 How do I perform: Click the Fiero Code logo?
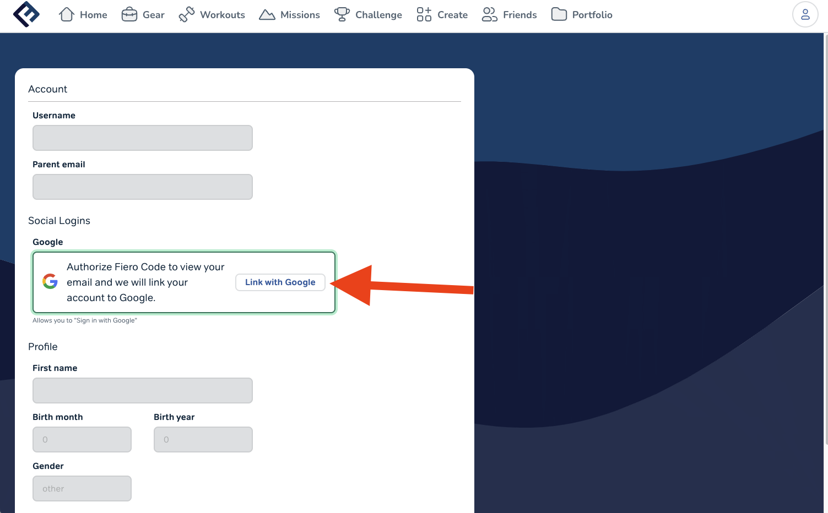(26, 14)
